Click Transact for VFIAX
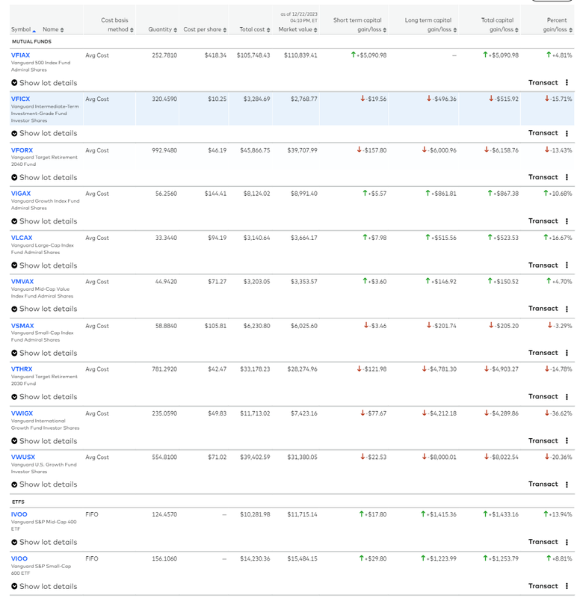The image size is (580, 598). click(543, 83)
